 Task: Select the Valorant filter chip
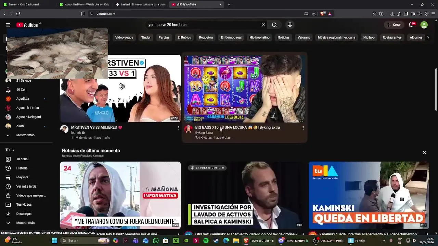[x=304, y=38]
